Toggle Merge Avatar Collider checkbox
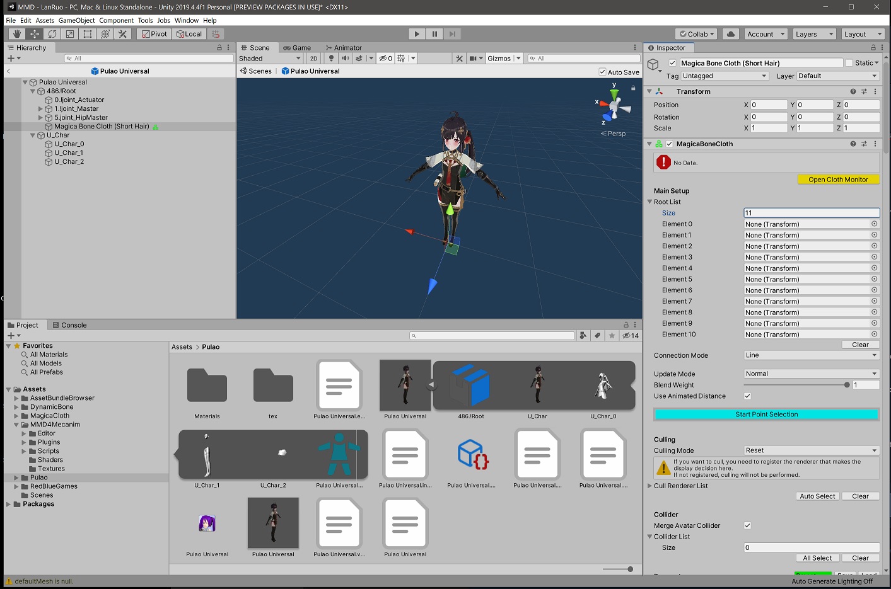Screen dimensions: 891x589 point(747,525)
